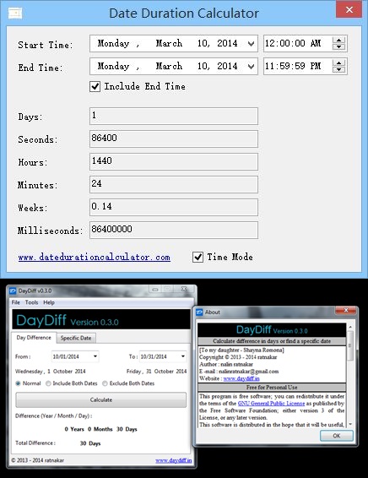The image size is (368, 478).
Task: Click the 'Free for Personal Use' heading
Action: [272, 388]
